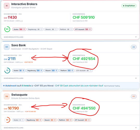The image size is (140, 130).
Task: Select the Saxo Steuern 100 chip
Action: pos(51,70)
